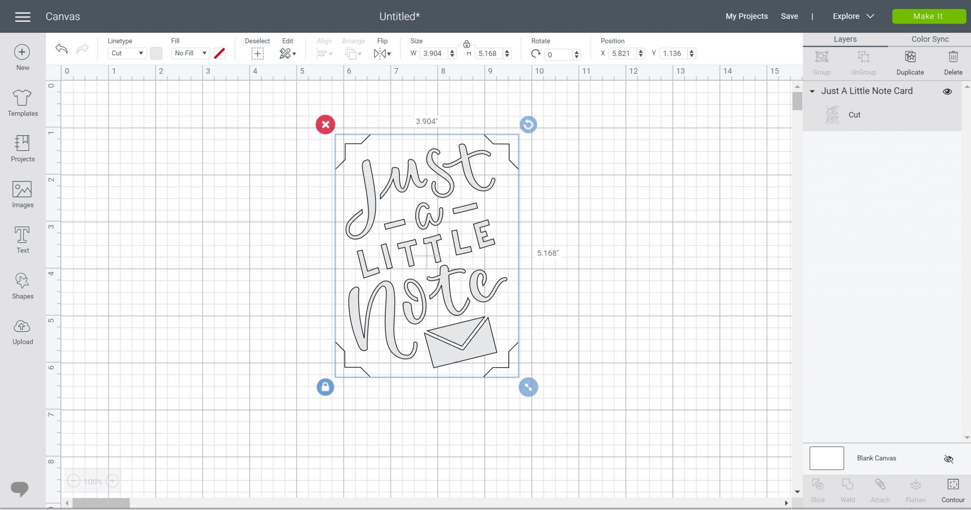Click the Save link

coord(789,16)
